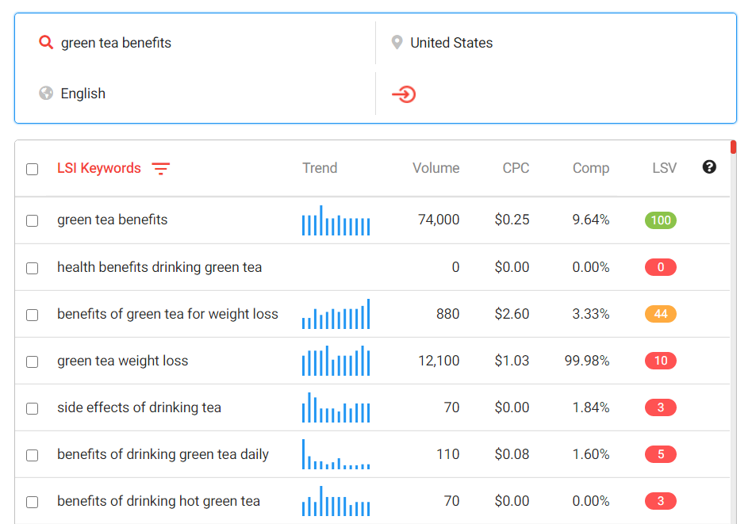Click the red vertical scrollbar handle
This screenshot has width=752, height=524.
coord(733,147)
